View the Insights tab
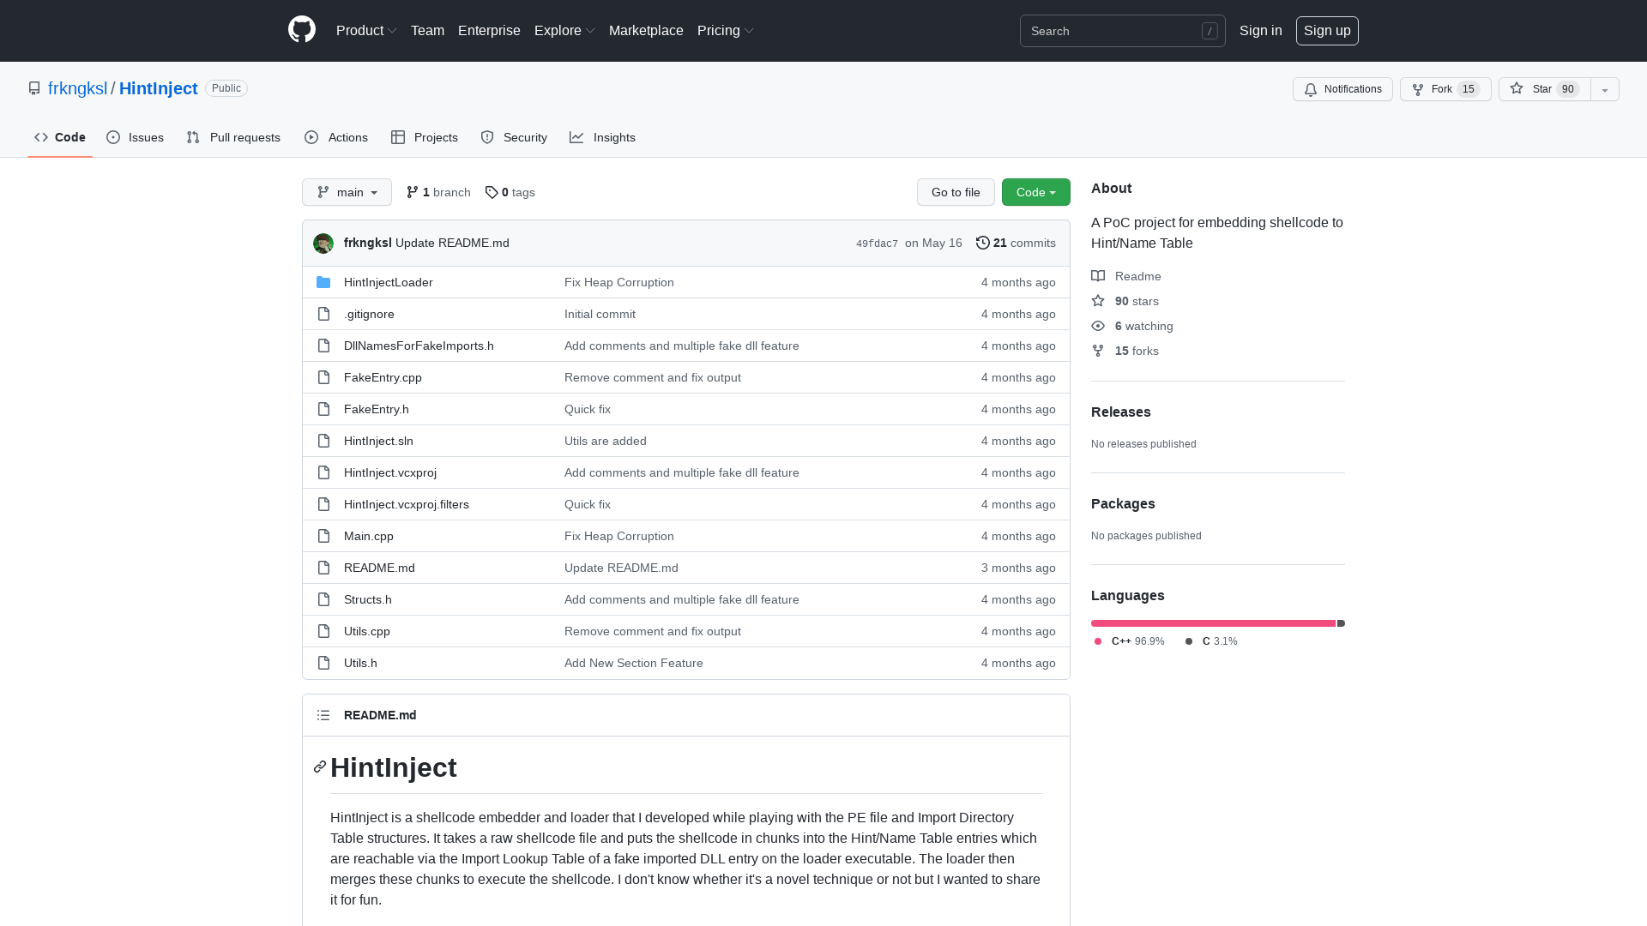Screen dimensions: 1647x926 pos(603,137)
